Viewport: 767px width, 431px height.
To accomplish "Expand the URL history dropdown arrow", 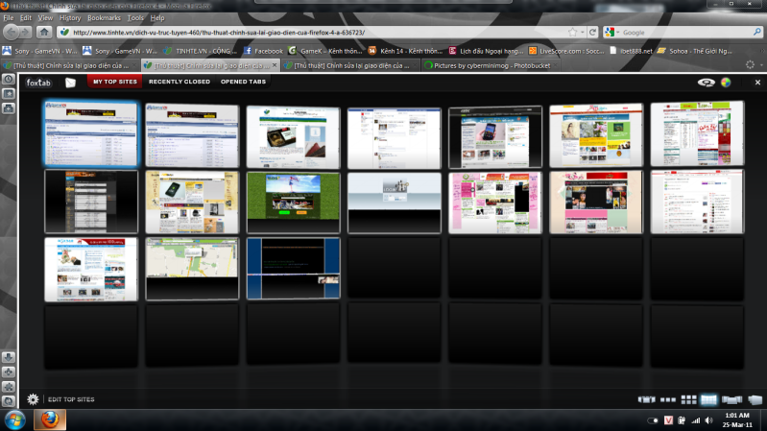I will point(583,32).
